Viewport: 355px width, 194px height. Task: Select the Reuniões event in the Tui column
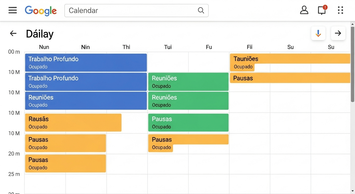click(188, 82)
